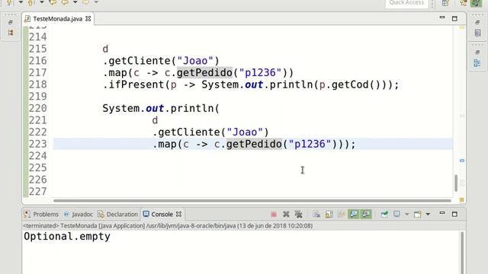Toggle show console on standard output change

coord(354,214)
